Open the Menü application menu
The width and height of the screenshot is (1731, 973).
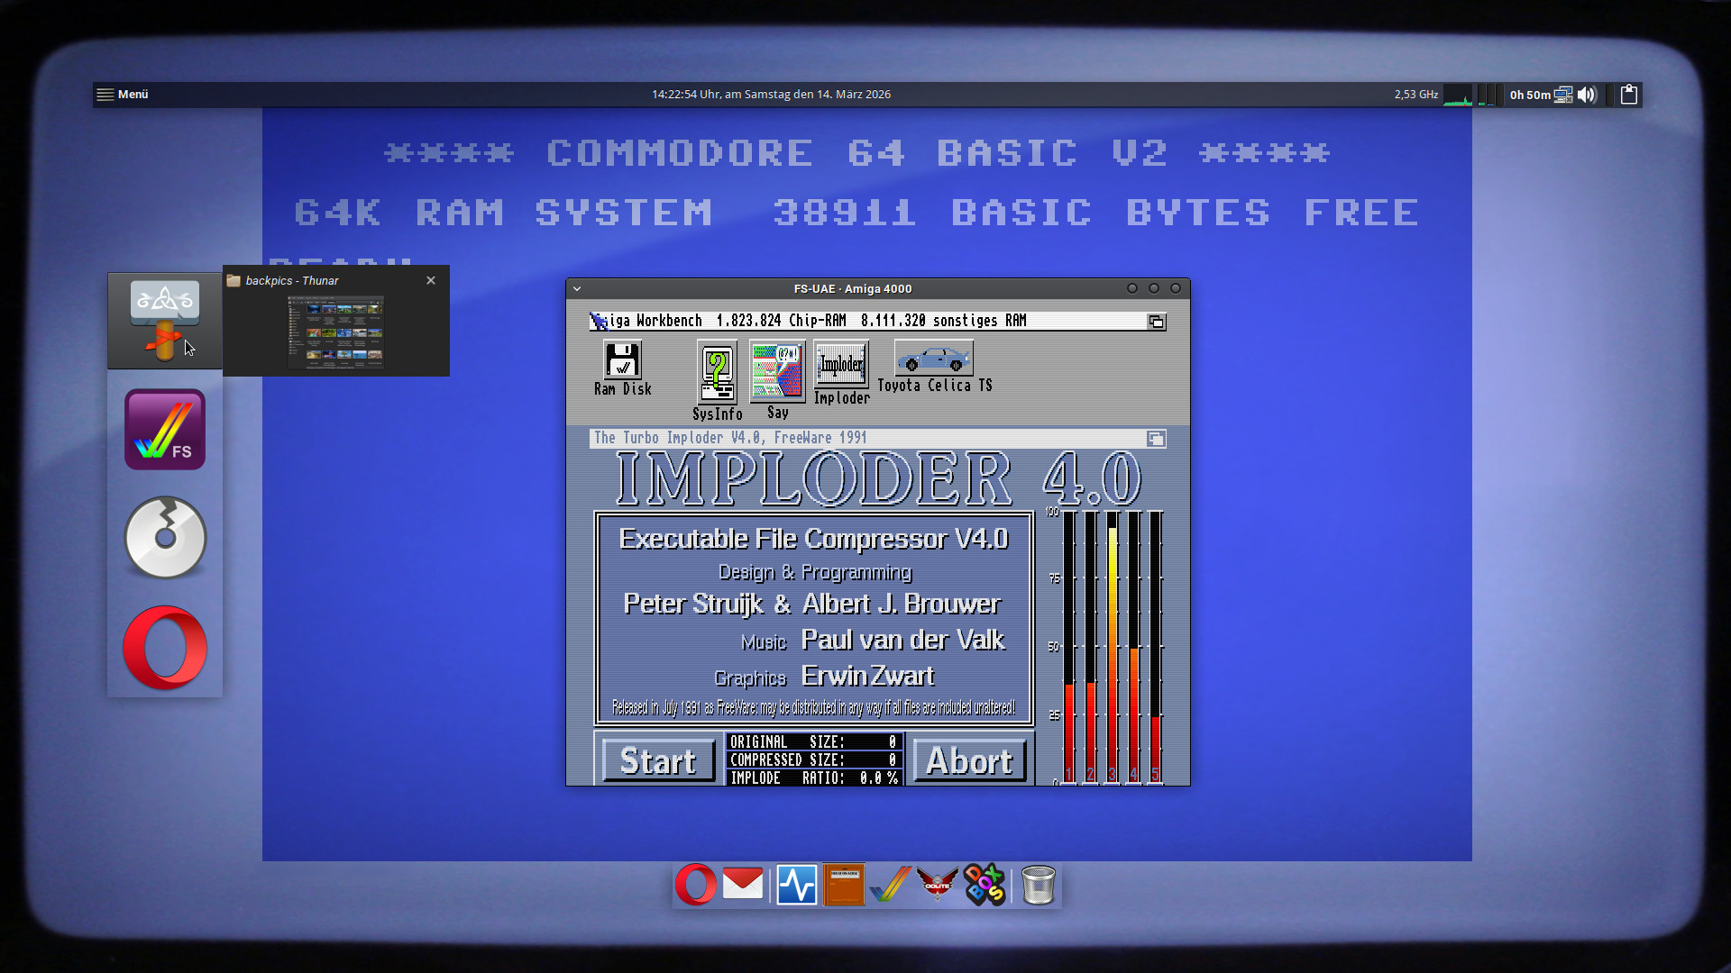[x=123, y=95]
